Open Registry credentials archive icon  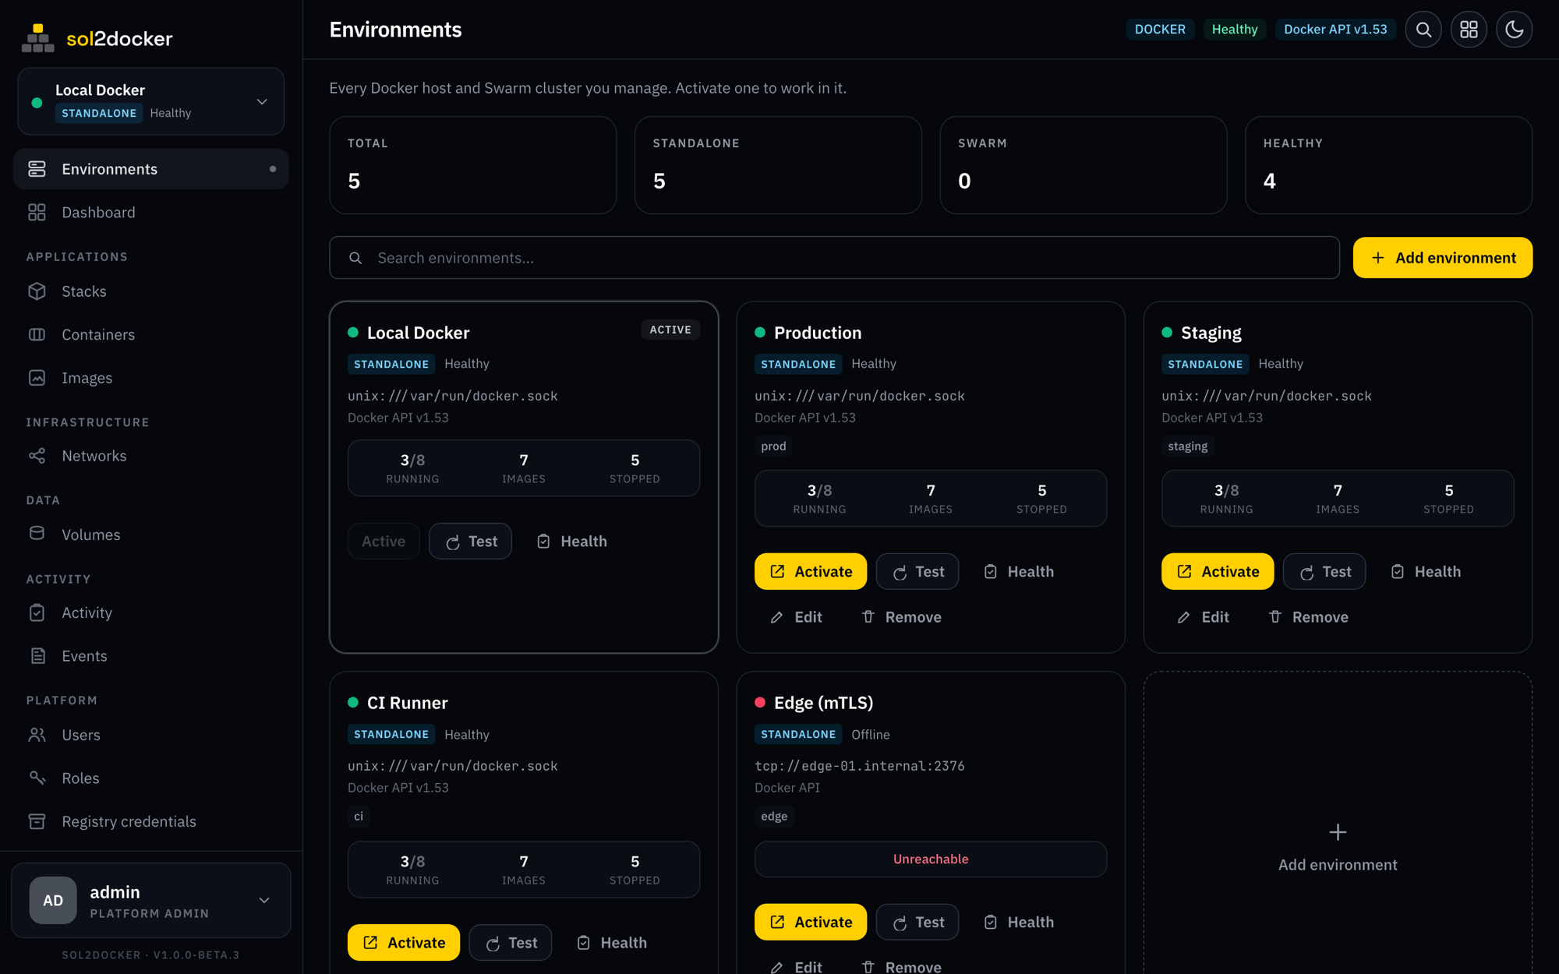[x=37, y=821]
